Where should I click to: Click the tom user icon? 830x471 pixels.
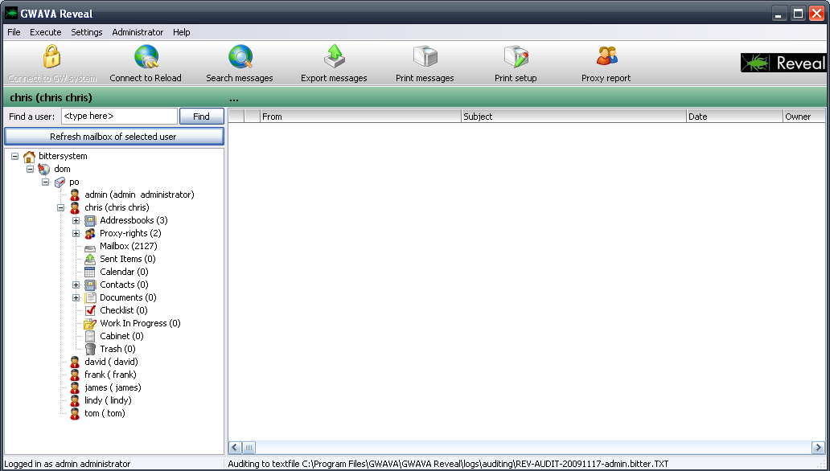(75, 413)
